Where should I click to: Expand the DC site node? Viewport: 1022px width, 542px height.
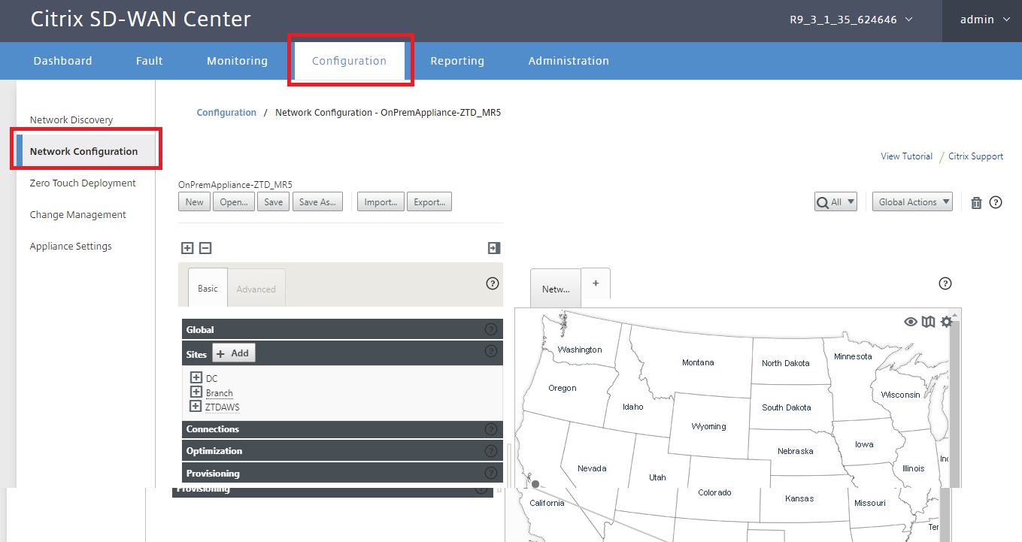[x=196, y=378]
